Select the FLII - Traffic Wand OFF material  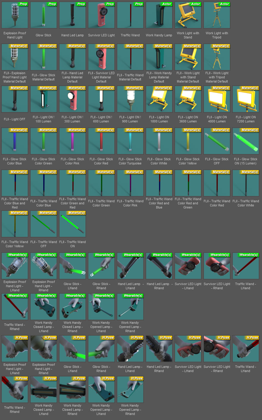coord(43,224)
